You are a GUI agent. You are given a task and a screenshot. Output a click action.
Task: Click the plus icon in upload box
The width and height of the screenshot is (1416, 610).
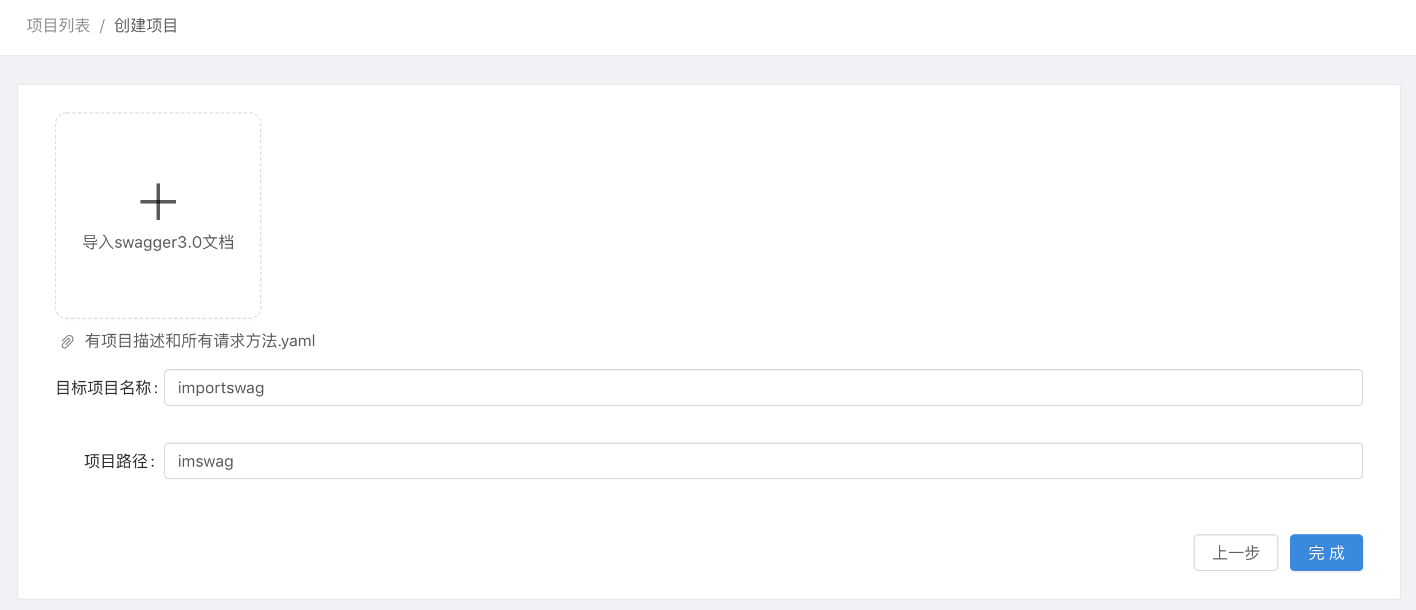(x=158, y=202)
